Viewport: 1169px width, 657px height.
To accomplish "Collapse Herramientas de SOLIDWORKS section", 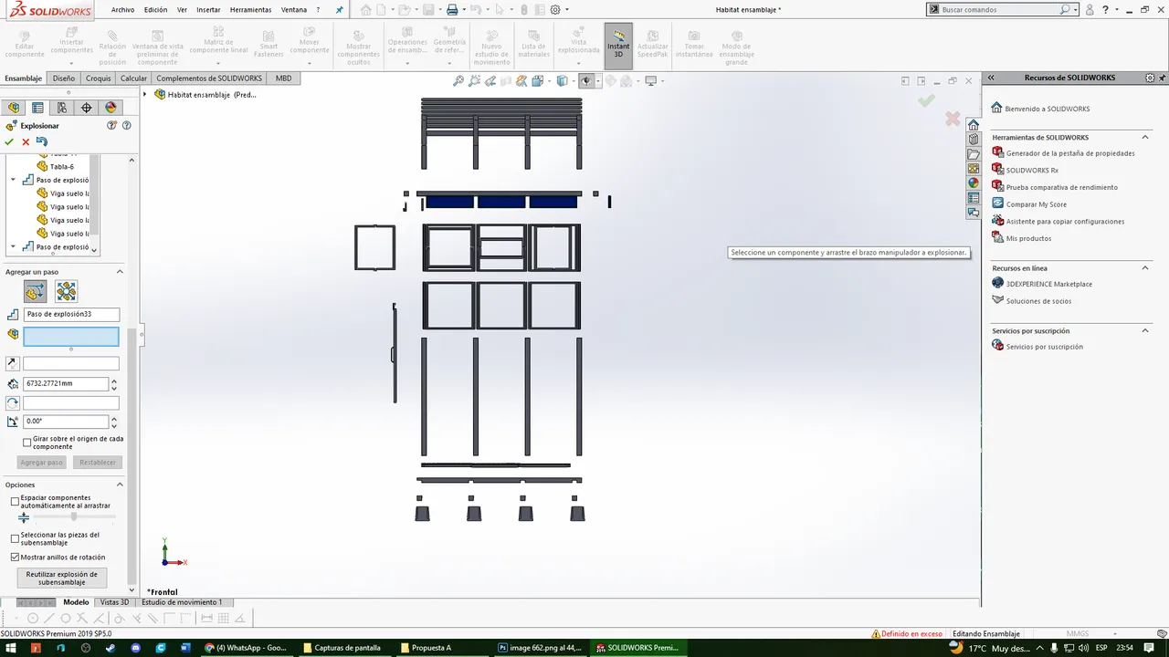I will (x=1145, y=137).
